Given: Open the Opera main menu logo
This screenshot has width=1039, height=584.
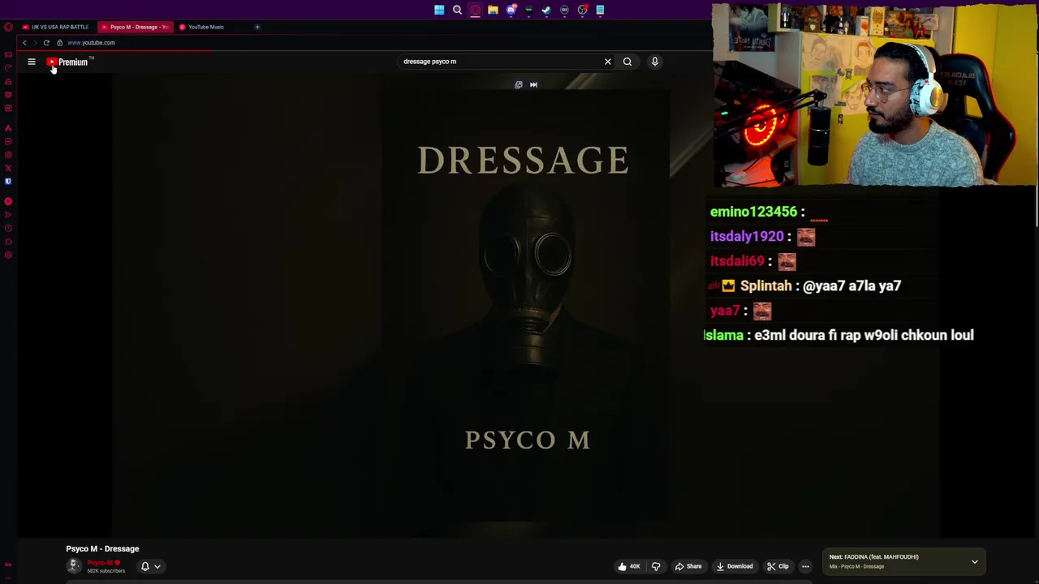Looking at the screenshot, I should (x=8, y=27).
